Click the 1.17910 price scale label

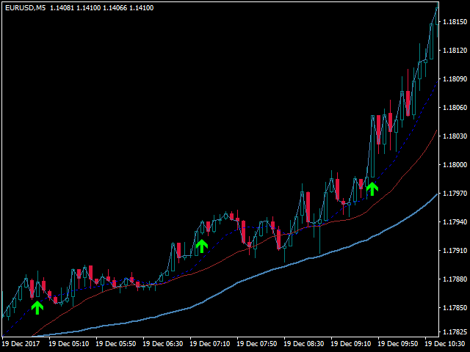coord(455,250)
